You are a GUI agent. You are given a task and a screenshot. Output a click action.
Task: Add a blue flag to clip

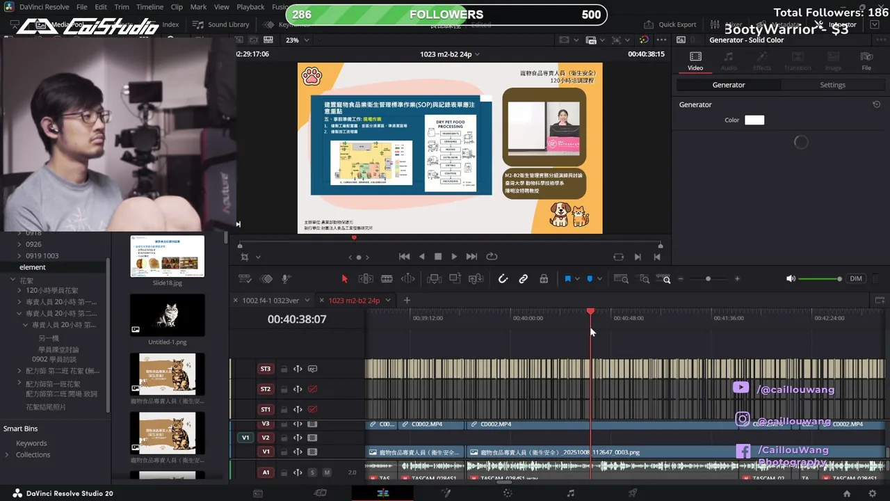[567, 279]
